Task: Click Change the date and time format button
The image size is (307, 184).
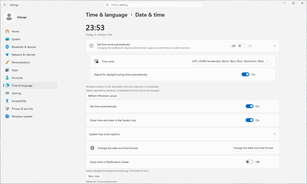Action: (253, 148)
